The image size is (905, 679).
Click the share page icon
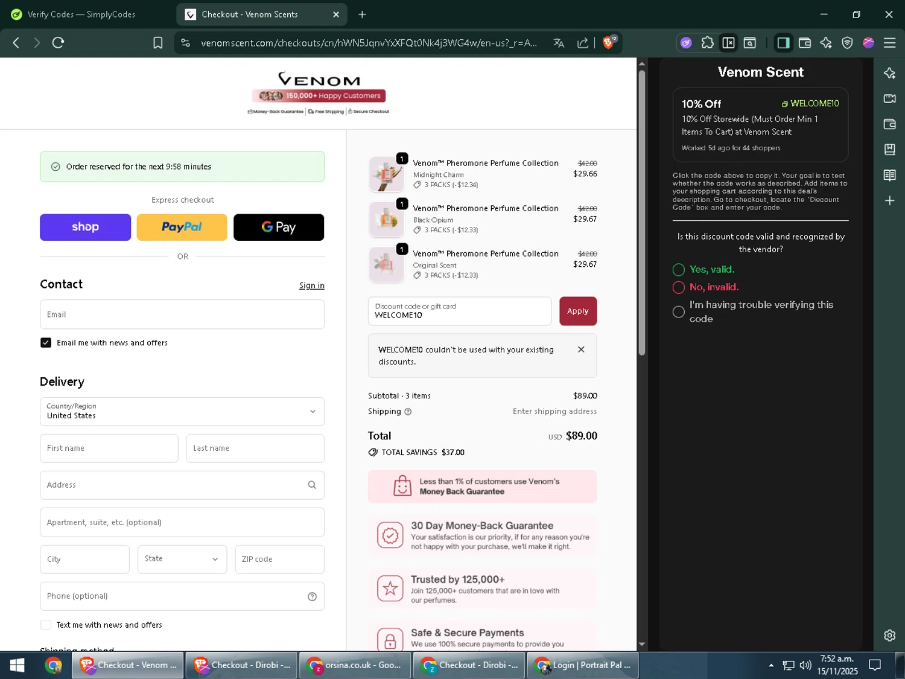[x=583, y=43]
